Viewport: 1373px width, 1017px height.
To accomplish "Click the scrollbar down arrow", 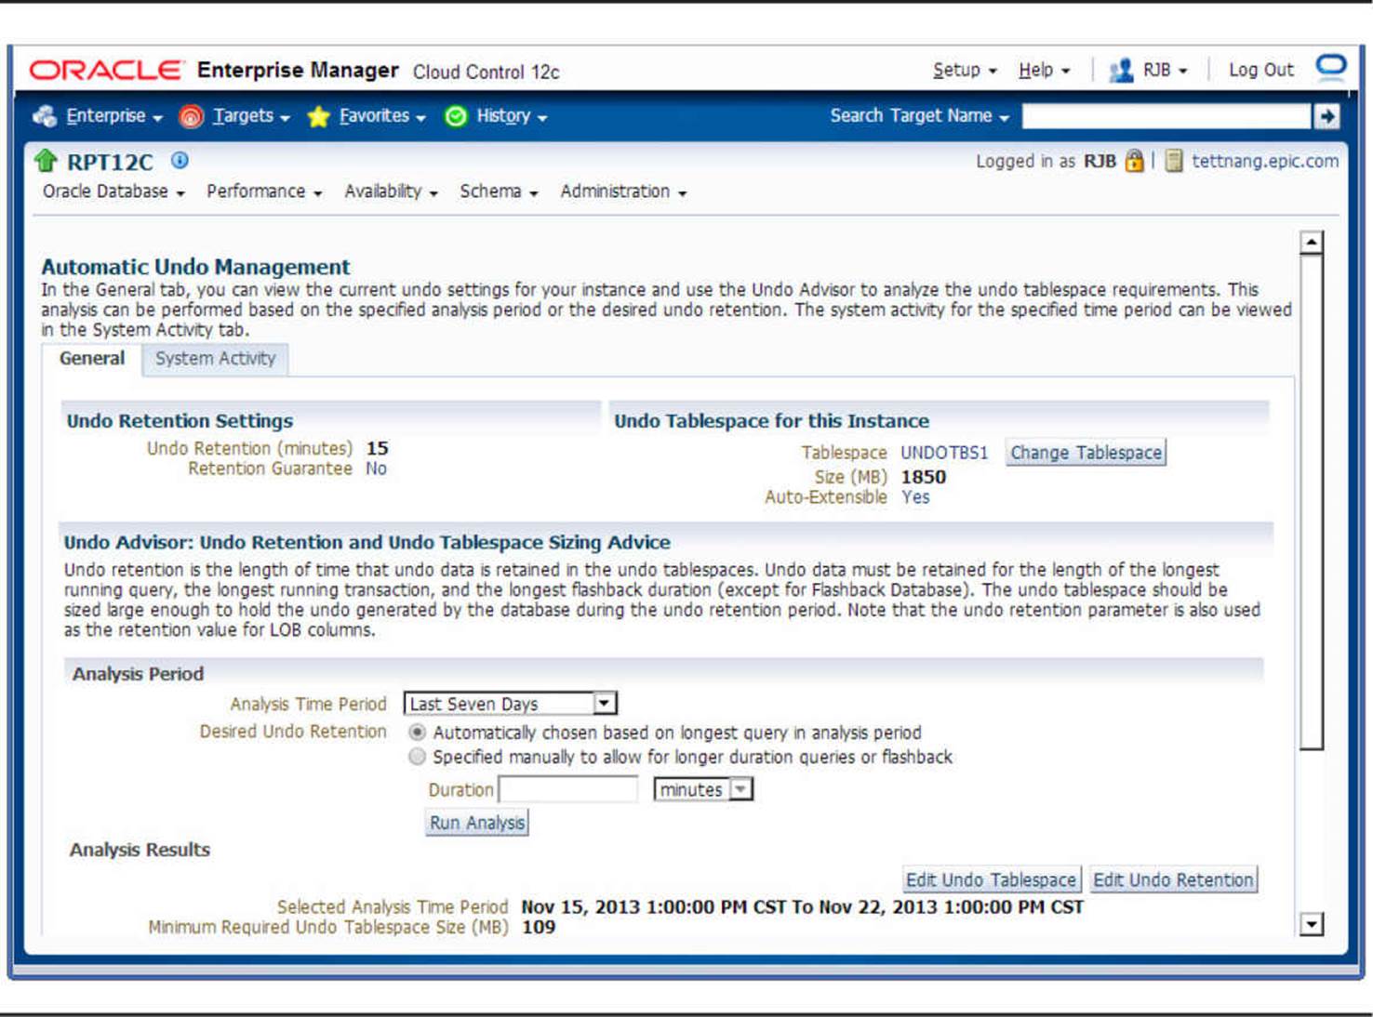I will click(1311, 924).
